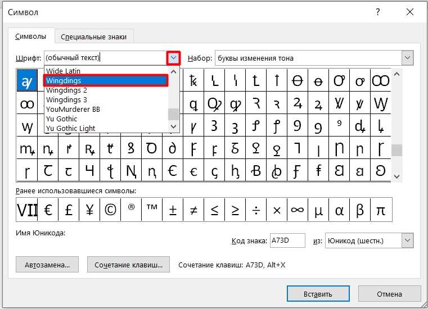Viewport: 428px width, 309px height.
Task: Select the infinity ∞ recent symbol
Action: pos(298,210)
